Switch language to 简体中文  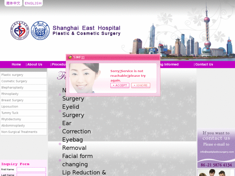click(13, 3)
